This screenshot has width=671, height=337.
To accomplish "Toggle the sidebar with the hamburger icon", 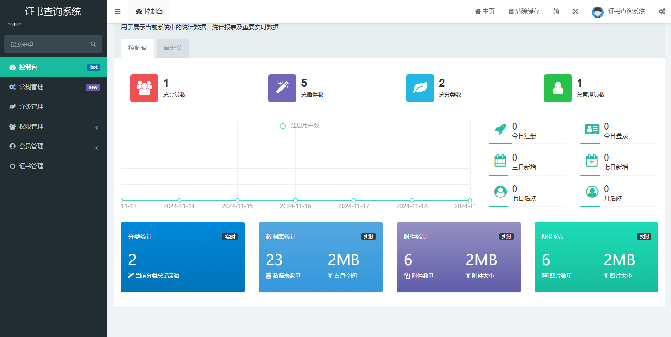I will [117, 11].
